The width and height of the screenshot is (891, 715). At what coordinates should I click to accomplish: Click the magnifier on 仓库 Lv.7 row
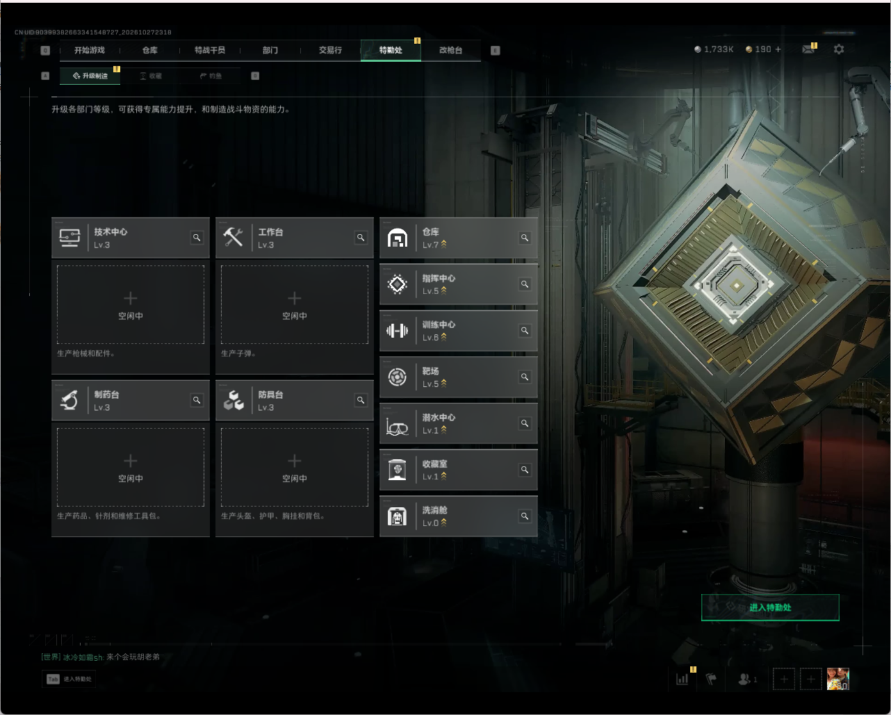pyautogui.click(x=525, y=238)
